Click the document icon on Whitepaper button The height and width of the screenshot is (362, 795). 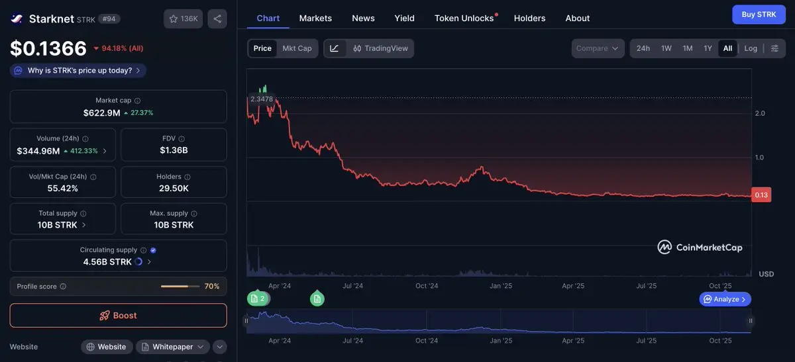pyautogui.click(x=145, y=347)
